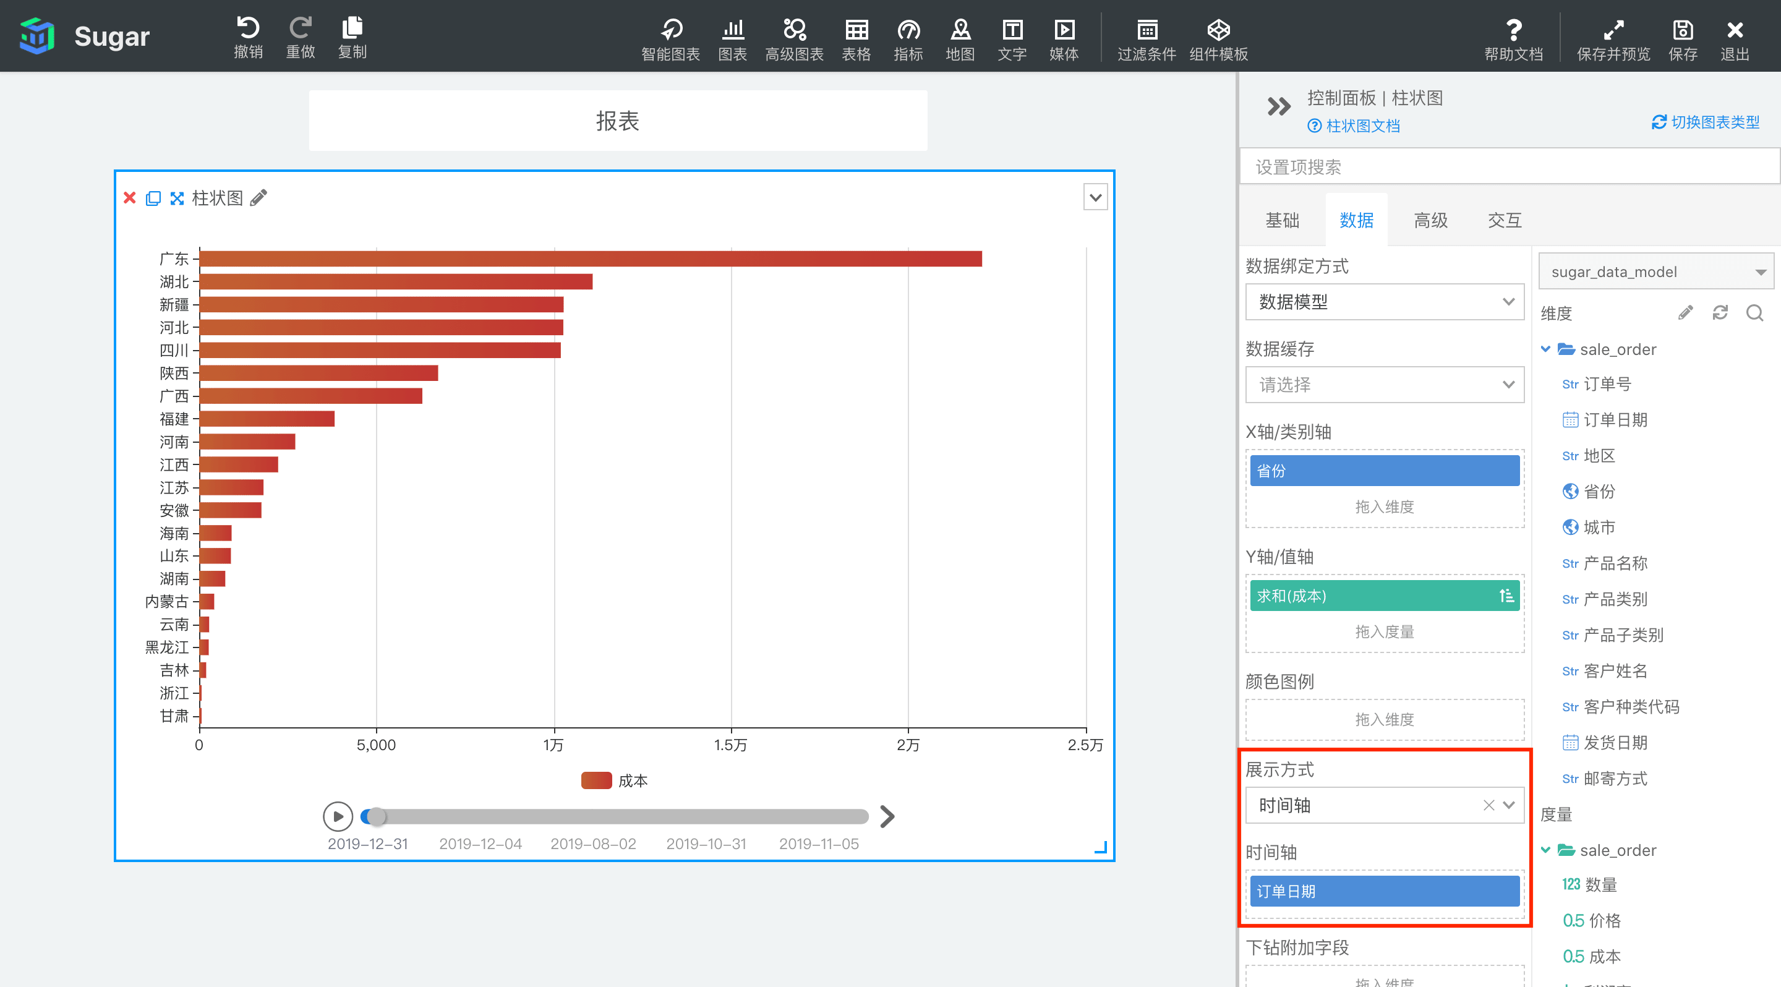This screenshot has width=1781, height=987.
Task: Collapse the 度量 sale_order folder
Action: coord(1545,850)
